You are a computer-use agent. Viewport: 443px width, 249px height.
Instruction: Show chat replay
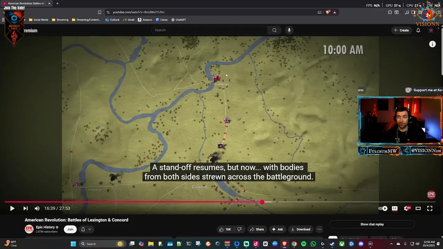pyautogui.click(x=372, y=224)
